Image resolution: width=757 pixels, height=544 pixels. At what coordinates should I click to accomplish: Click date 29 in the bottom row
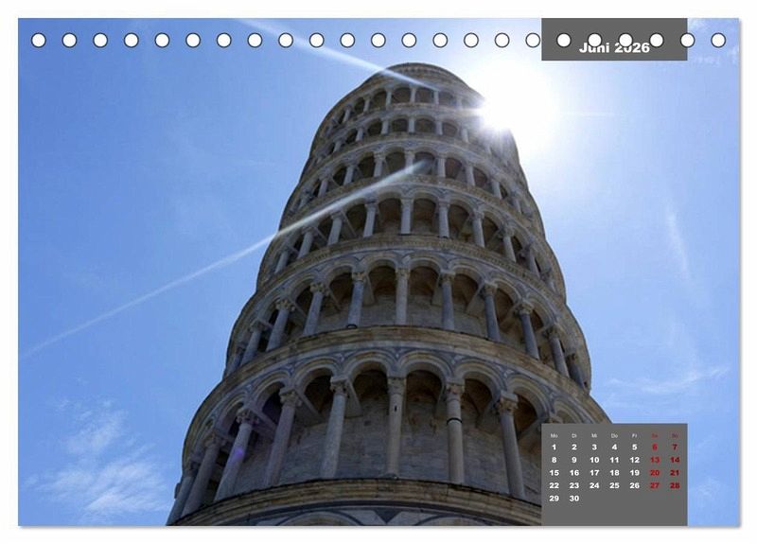[555, 499]
